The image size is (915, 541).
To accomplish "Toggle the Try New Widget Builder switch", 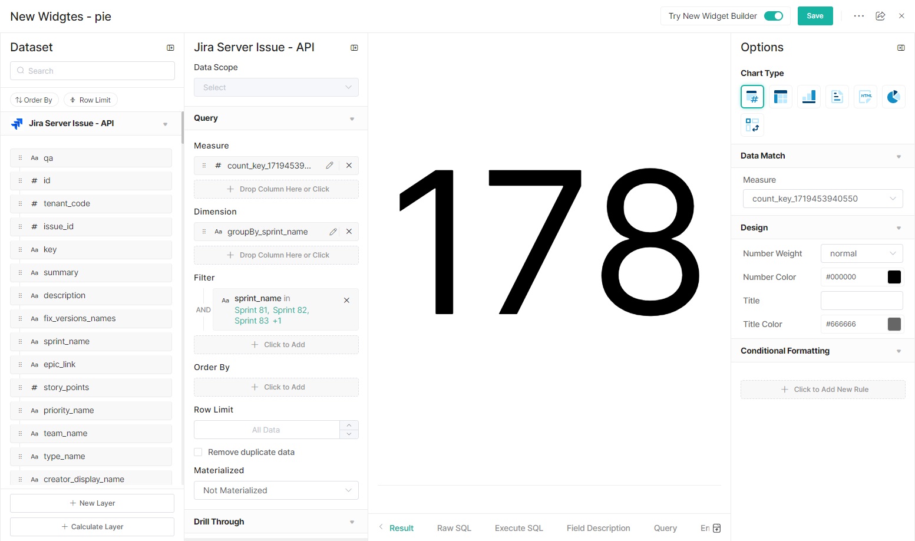I will [773, 16].
